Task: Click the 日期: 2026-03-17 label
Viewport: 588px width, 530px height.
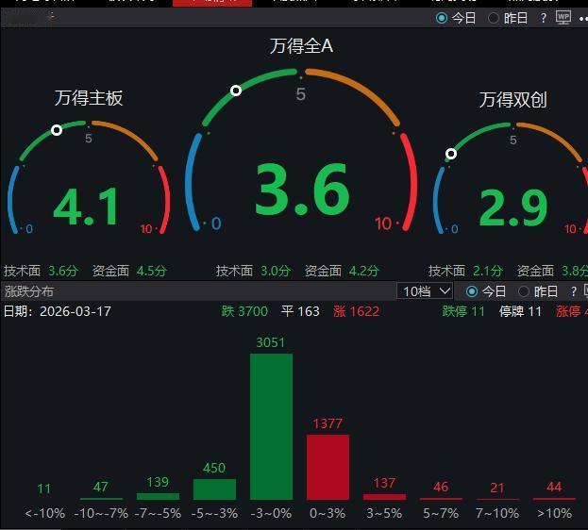Action: pos(58,311)
